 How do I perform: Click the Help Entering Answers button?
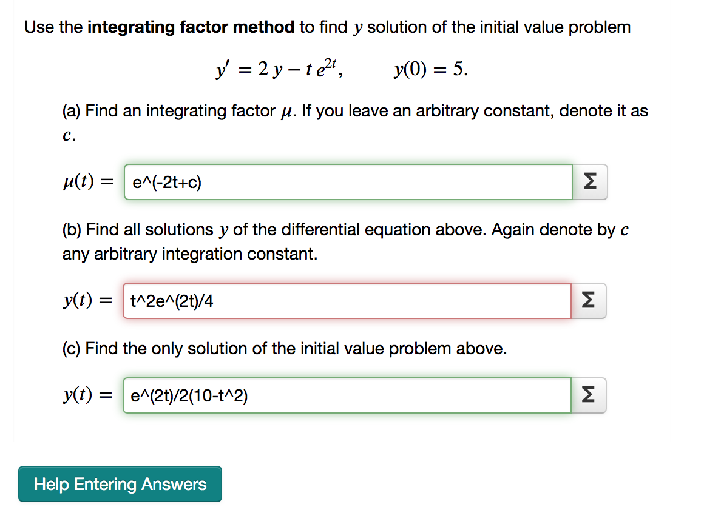(120, 483)
